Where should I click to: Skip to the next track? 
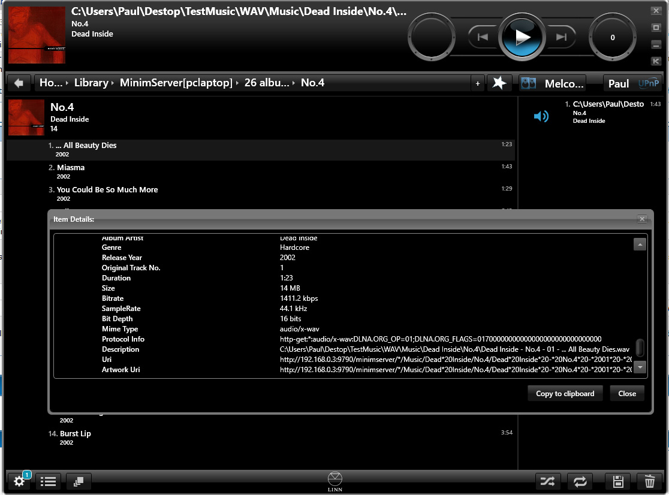(x=562, y=37)
